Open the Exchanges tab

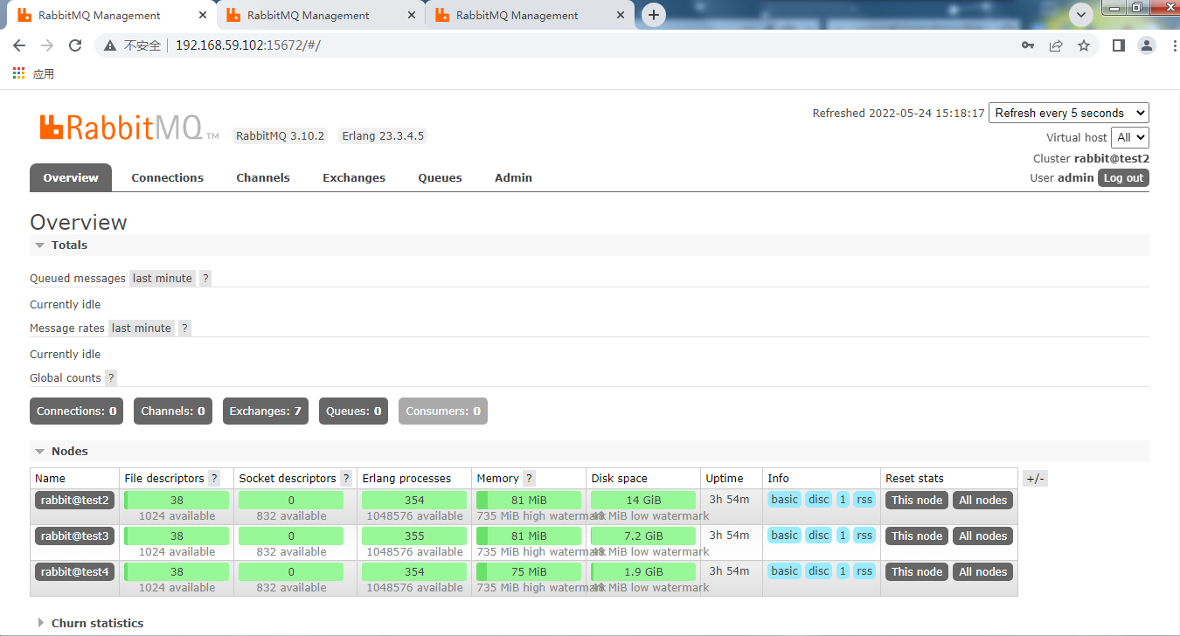354,177
